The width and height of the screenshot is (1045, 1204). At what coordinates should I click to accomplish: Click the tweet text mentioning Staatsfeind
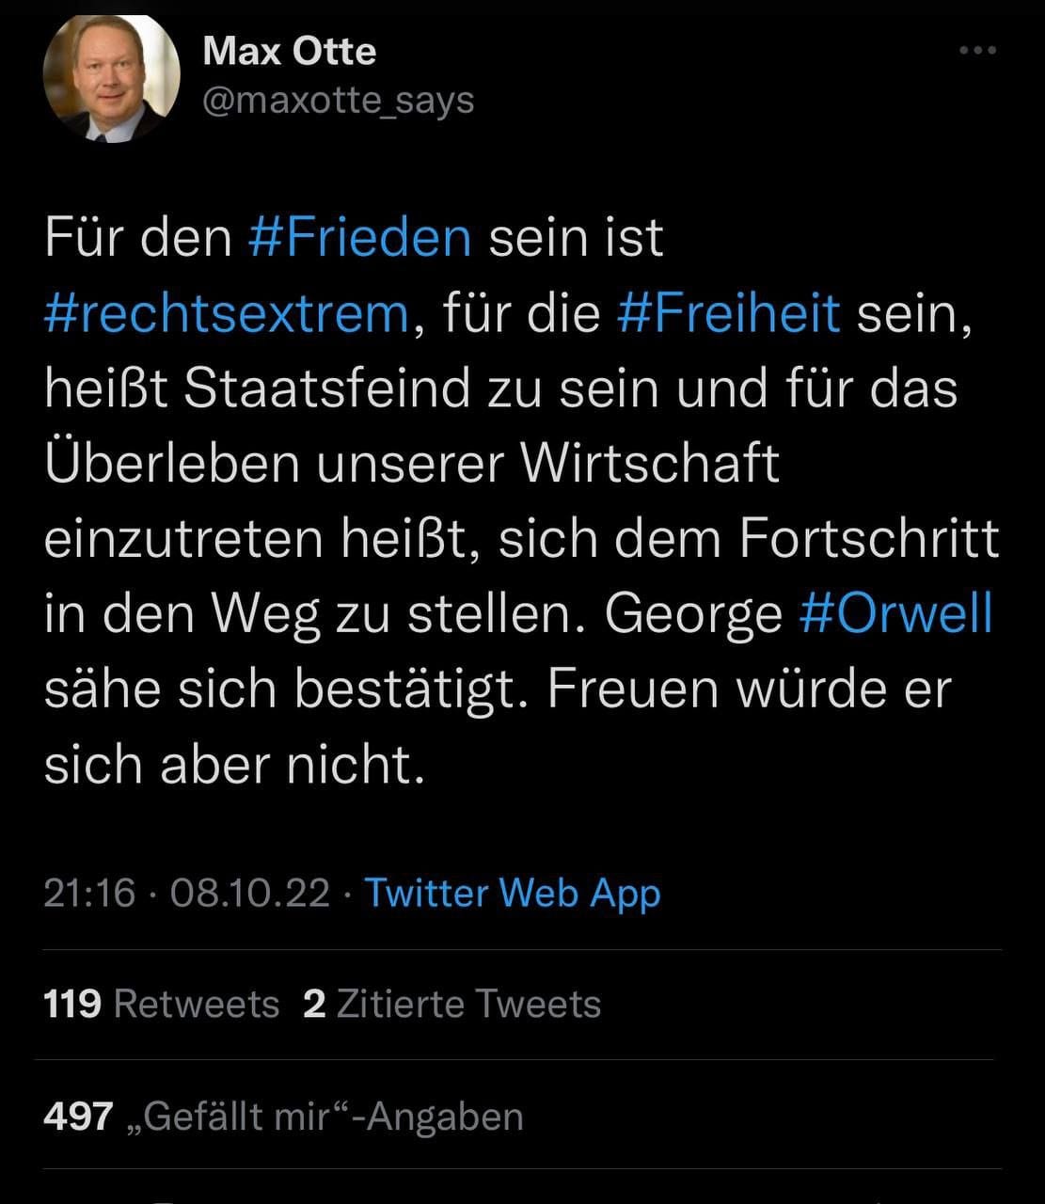point(325,388)
